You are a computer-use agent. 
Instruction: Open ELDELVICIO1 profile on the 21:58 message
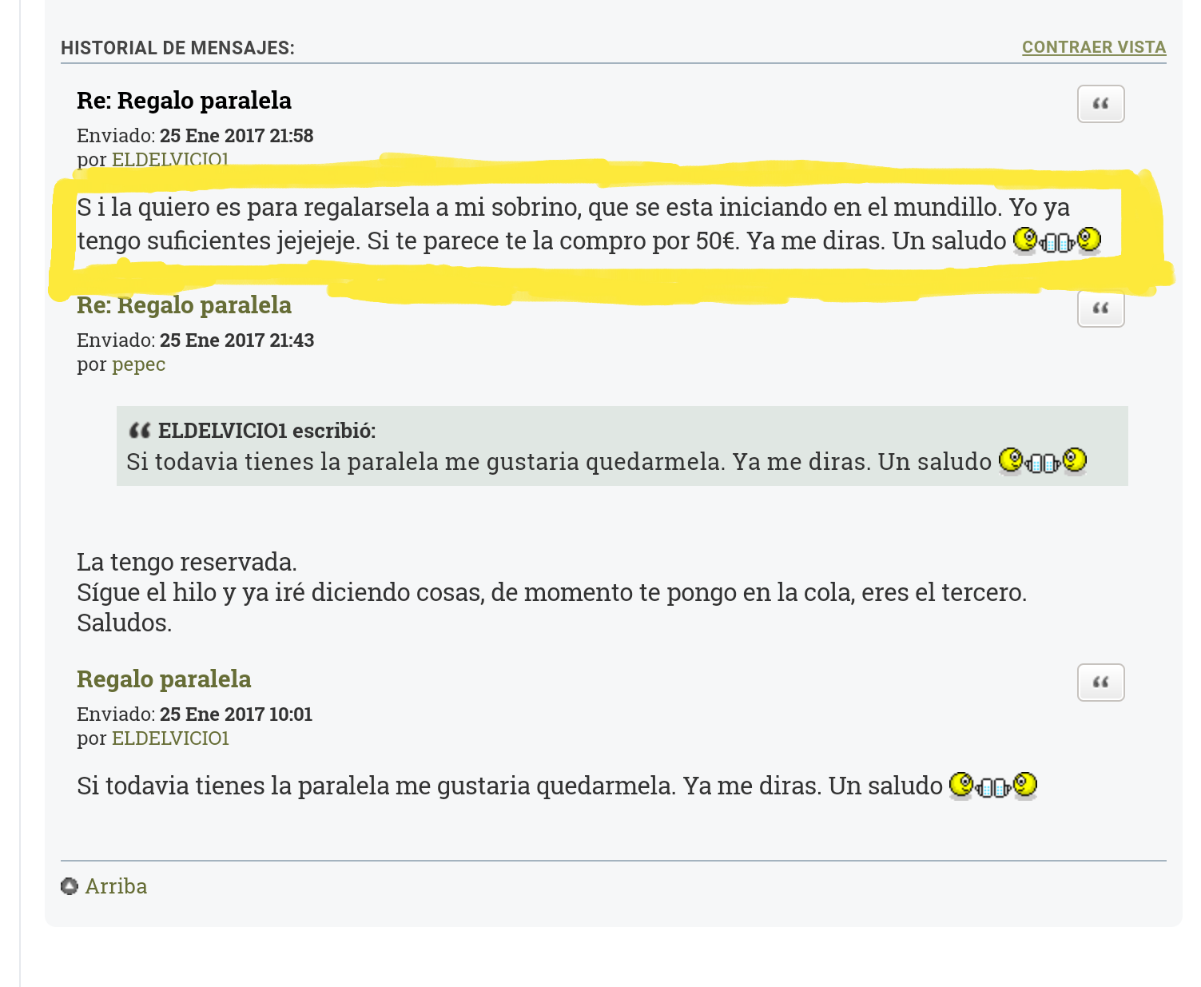tap(170, 159)
